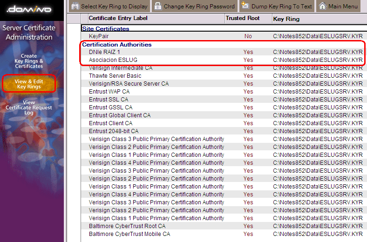Open Entrust Global Client CA
The image size is (367, 242).
(120, 115)
